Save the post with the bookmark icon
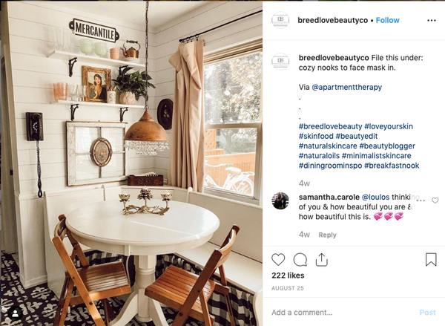445x326 pixels. pyautogui.click(x=431, y=259)
